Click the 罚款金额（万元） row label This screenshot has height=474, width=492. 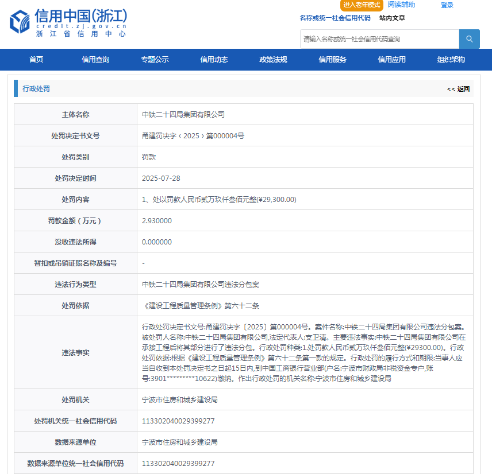tap(76, 221)
